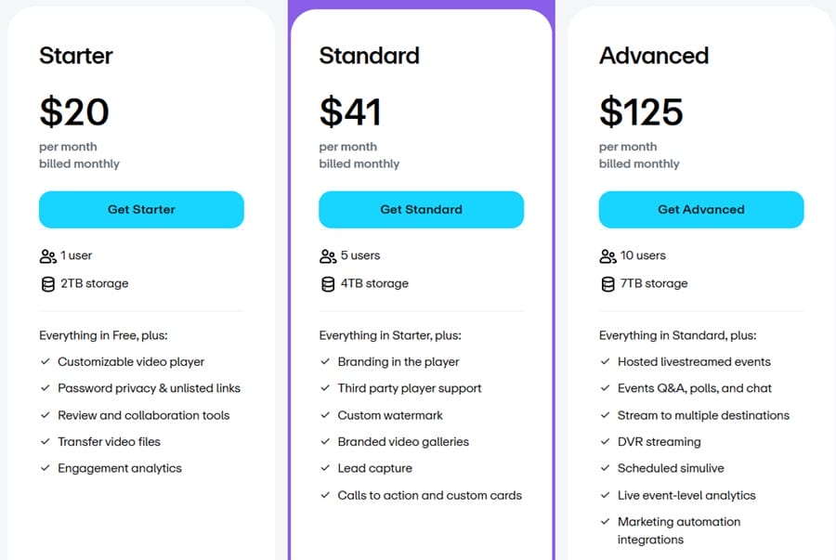The image size is (836, 560).
Task: Click the "$41" price on the Standard plan
Action: 350,111
